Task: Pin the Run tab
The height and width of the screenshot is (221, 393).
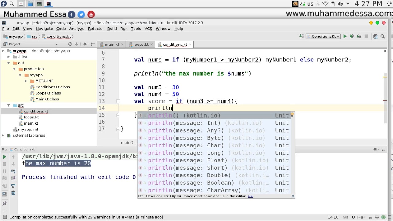Action: pyautogui.click(x=5, y=204)
